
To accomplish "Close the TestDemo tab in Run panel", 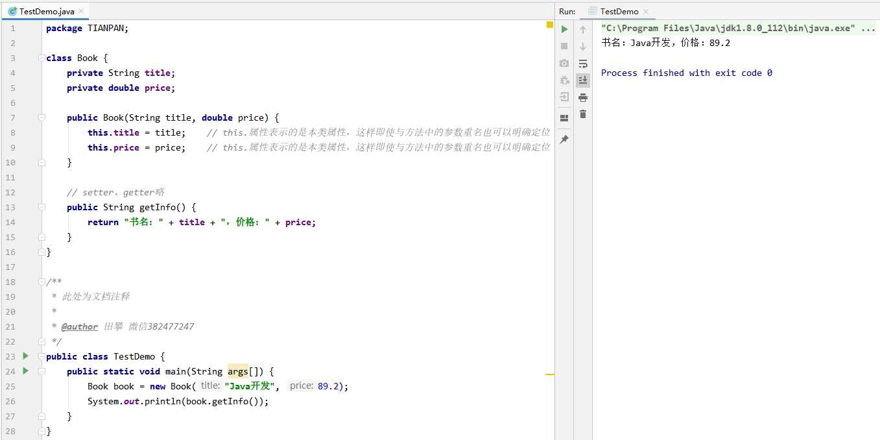I will (x=646, y=12).
